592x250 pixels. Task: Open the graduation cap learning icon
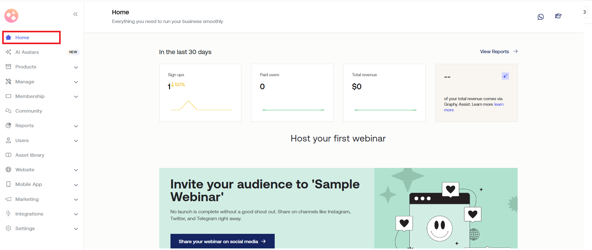click(x=558, y=16)
